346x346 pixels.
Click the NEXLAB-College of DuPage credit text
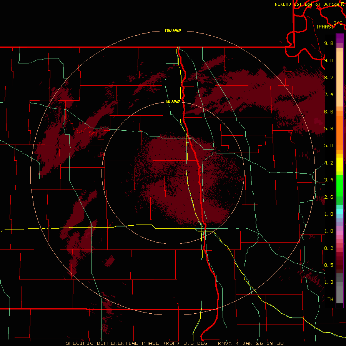[x=308, y=4]
